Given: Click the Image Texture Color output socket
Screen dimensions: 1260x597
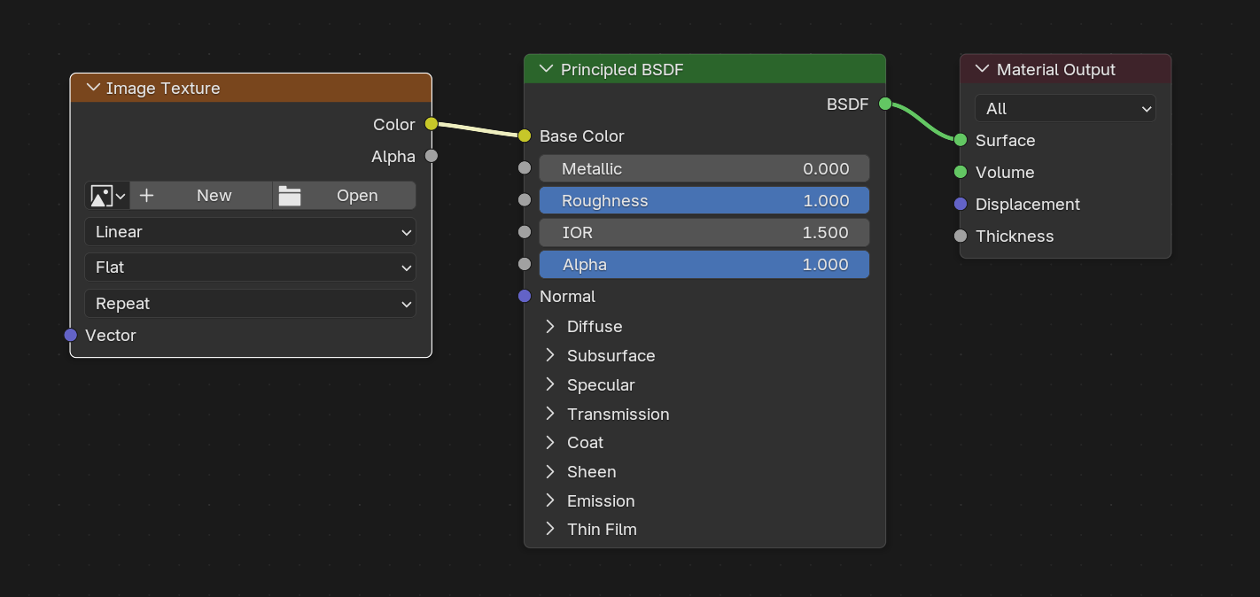Looking at the screenshot, I should [x=432, y=124].
